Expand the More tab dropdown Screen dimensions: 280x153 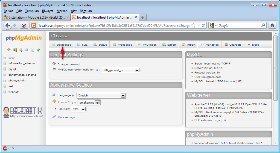click(x=253, y=45)
